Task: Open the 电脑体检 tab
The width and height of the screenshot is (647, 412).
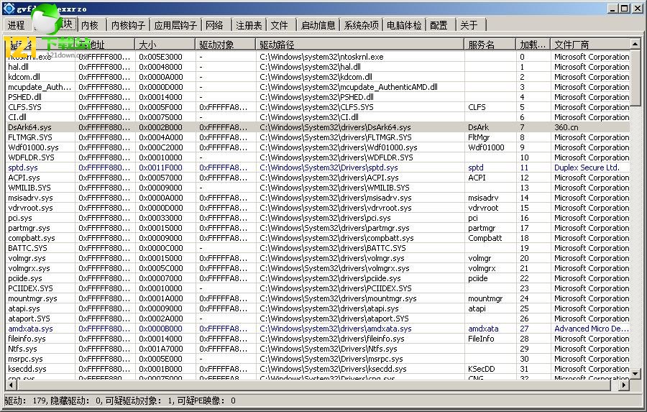Action: (404, 25)
